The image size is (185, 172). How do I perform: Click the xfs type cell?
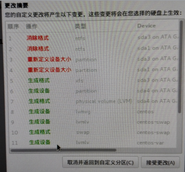80,81
